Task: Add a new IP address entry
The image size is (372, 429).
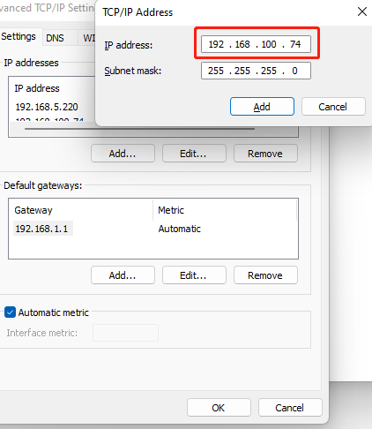Action: click(123, 154)
